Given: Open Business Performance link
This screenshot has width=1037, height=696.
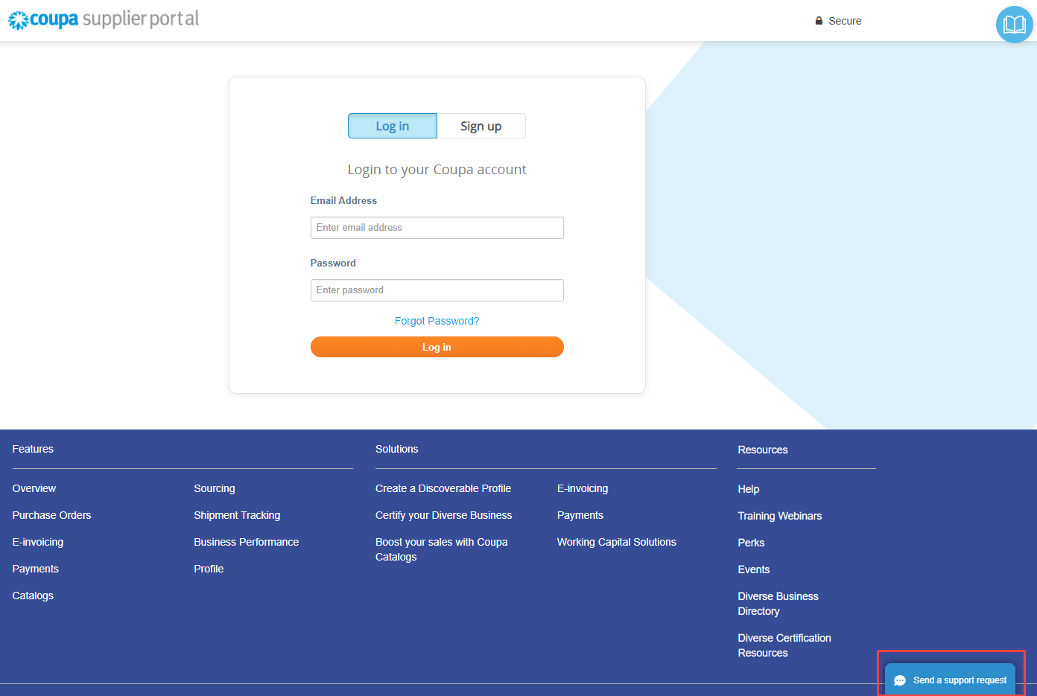Looking at the screenshot, I should tap(247, 542).
